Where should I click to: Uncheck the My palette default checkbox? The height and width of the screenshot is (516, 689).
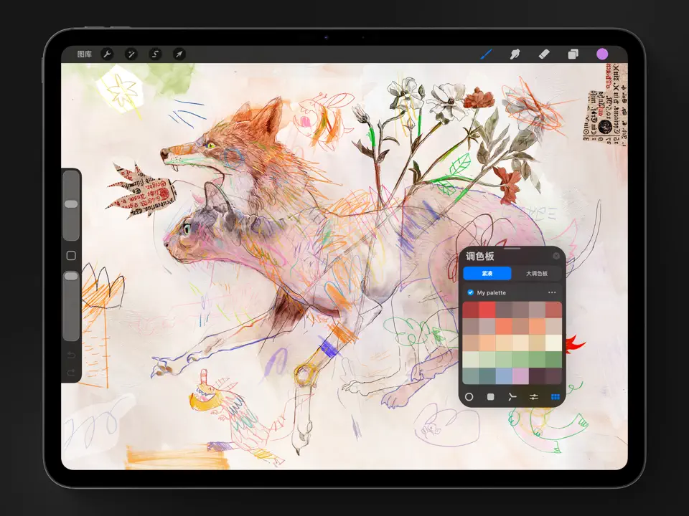point(470,292)
